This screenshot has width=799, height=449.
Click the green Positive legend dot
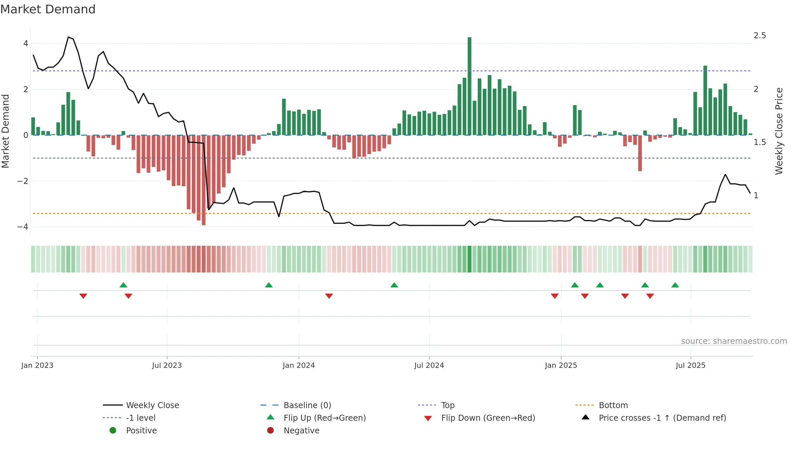click(x=113, y=430)
